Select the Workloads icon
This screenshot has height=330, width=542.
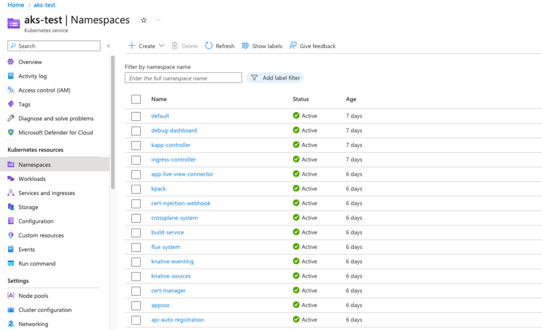[x=12, y=178]
